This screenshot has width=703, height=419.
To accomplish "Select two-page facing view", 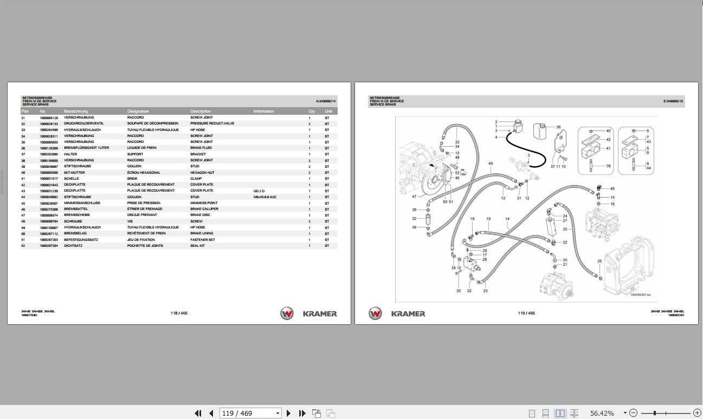I will point(560,413).
